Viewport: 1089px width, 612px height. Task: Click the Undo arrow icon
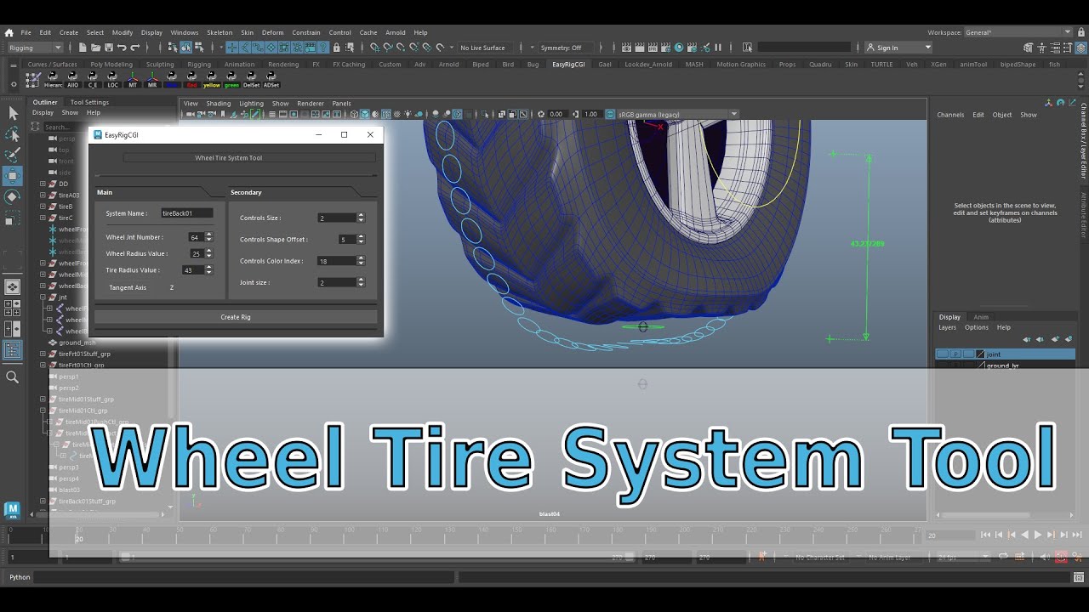(122, 48)
